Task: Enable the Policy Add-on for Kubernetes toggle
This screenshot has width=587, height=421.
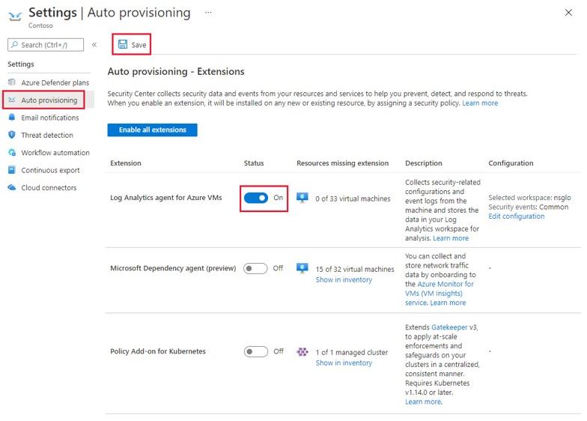Action: pyautogui.click(x=256, y=352)
